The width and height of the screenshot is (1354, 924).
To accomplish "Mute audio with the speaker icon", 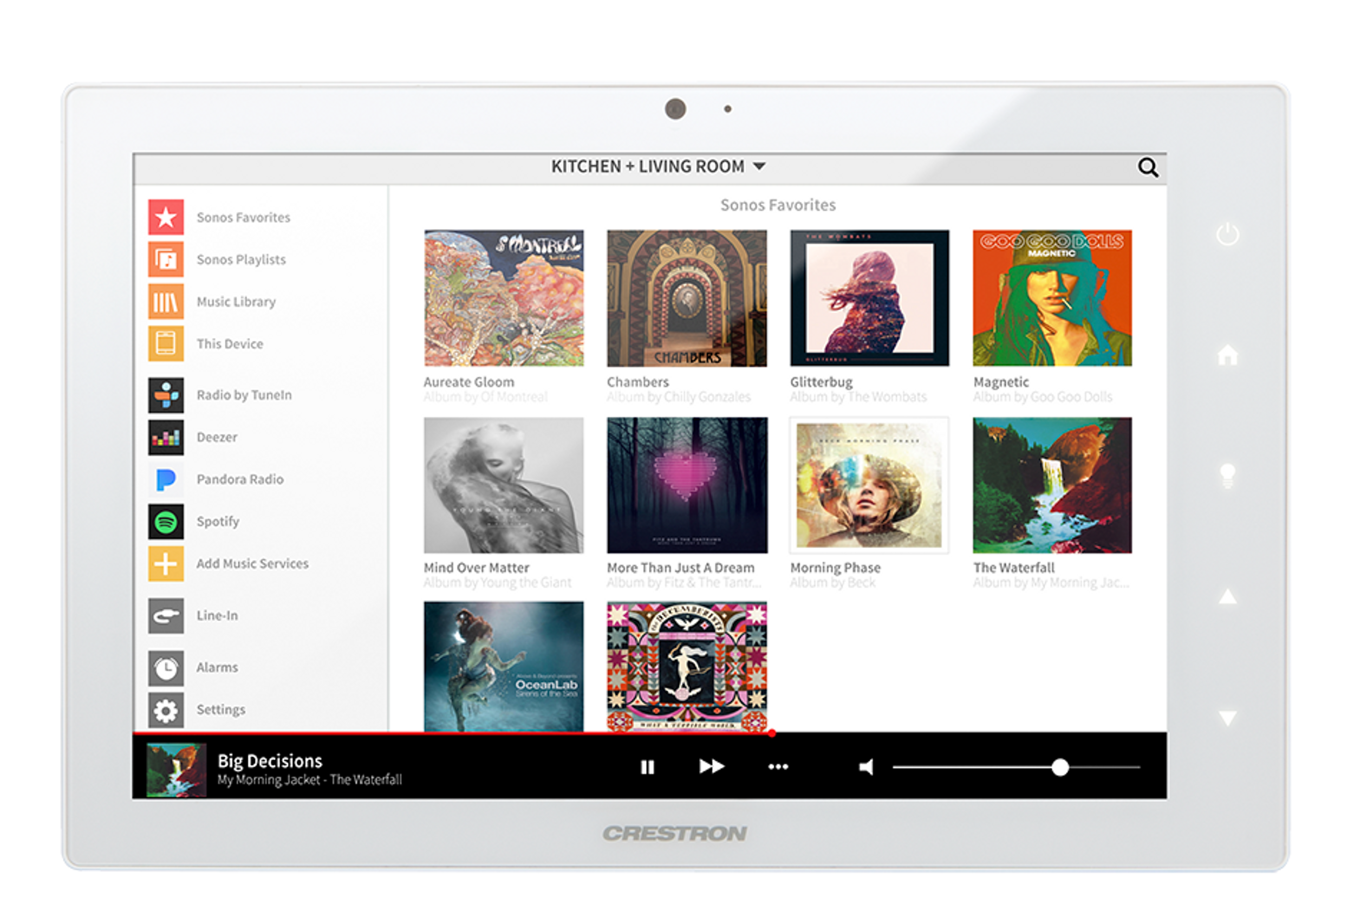I will coord(867,767).
